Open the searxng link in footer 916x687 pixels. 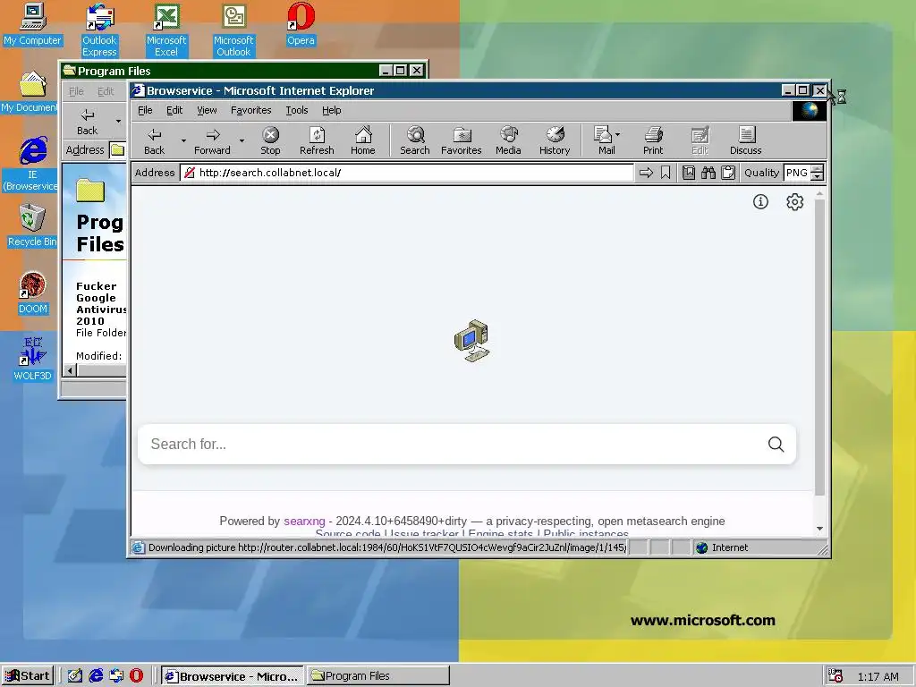[304, 522]
